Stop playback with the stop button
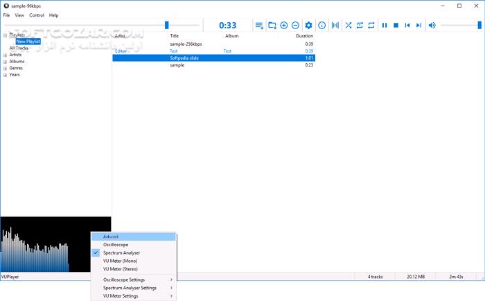Viewport: 485px width, 301px height. coord(396,26)
